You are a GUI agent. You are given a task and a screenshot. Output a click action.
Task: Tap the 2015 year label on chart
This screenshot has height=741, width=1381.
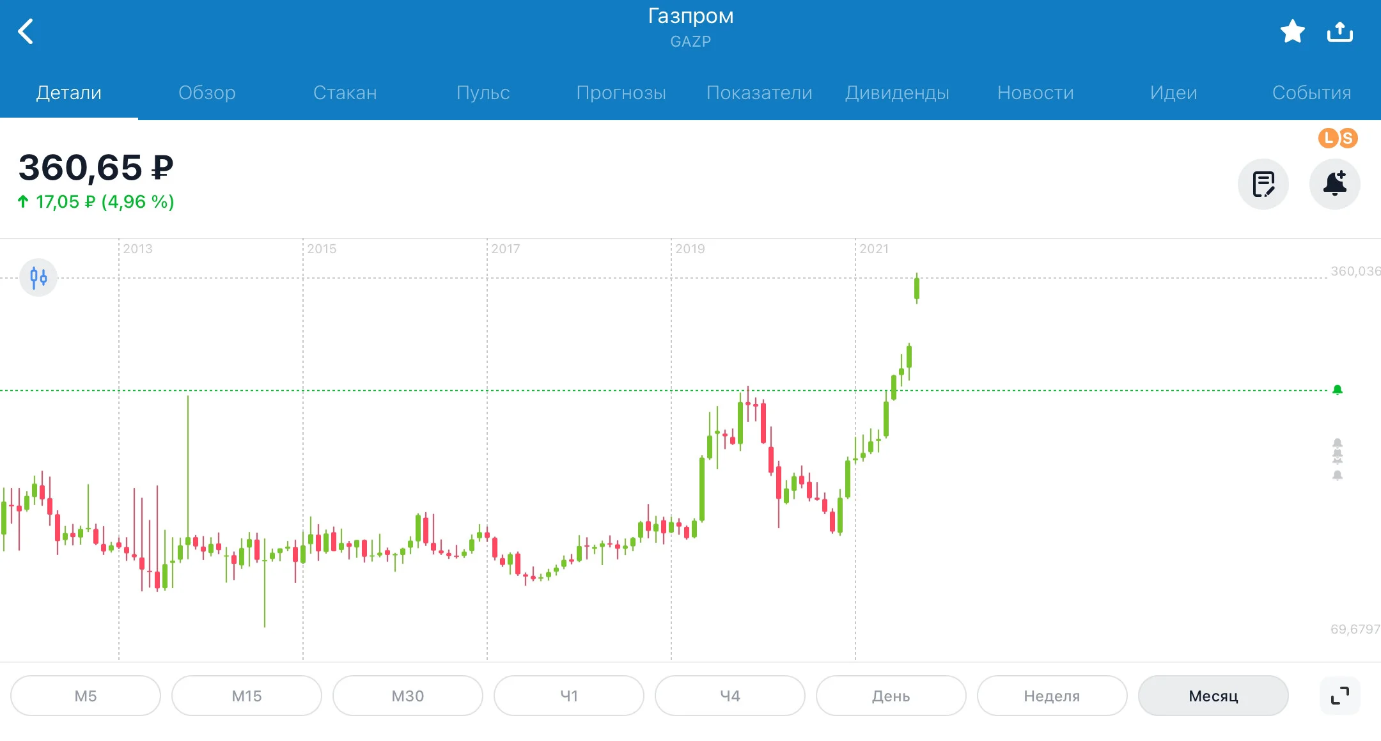(322, 249)
